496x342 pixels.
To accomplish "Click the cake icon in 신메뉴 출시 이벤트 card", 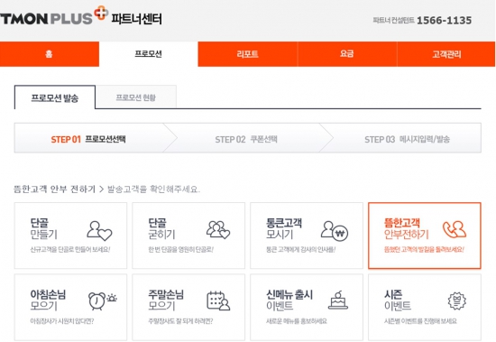I will pos(338,300).
